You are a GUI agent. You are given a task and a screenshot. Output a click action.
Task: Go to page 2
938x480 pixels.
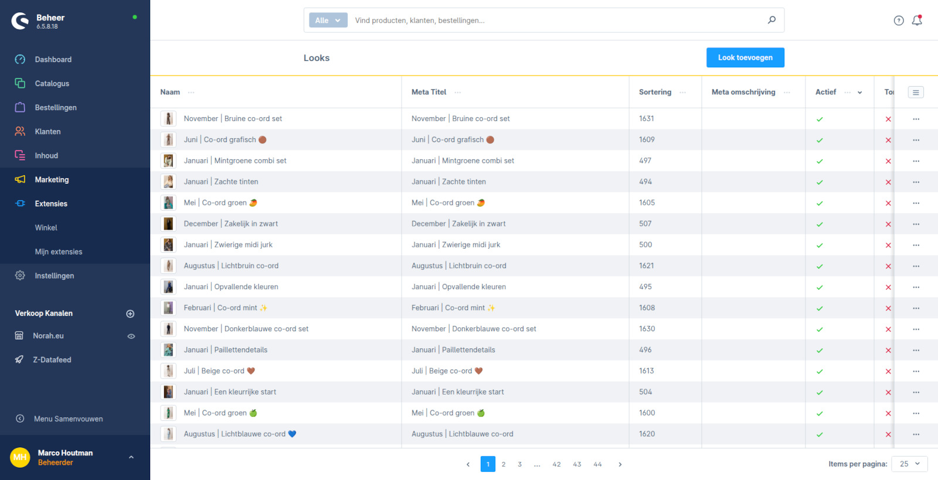(503, 464)
